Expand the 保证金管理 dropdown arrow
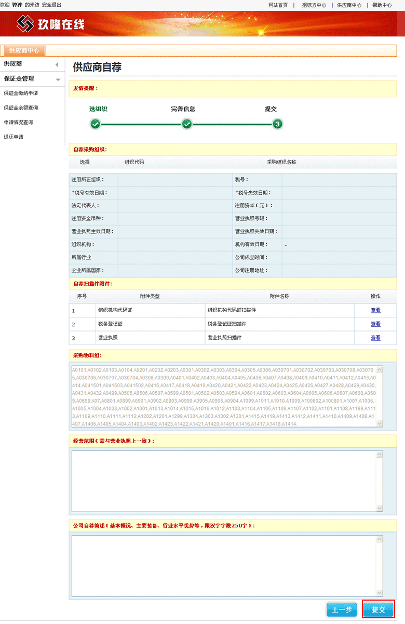The height and width of the screenshot is (624, 405). (x=58, y=79)
